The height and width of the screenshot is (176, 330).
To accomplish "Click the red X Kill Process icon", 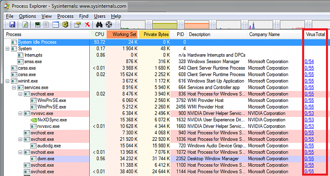I will [x=88, y=25].
